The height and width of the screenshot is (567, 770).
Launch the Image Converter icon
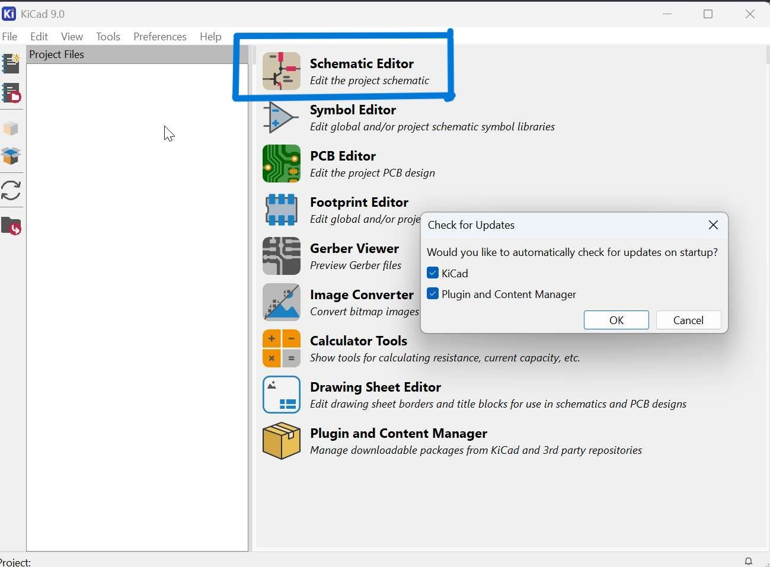pyautogui.click(x=282, y=302)
